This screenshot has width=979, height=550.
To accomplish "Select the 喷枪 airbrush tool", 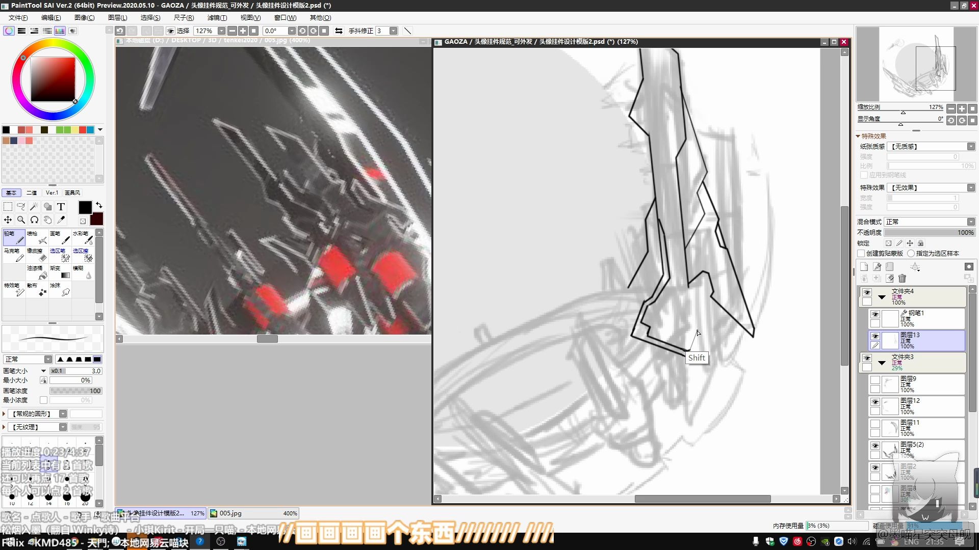I will (x=37, y=237).
